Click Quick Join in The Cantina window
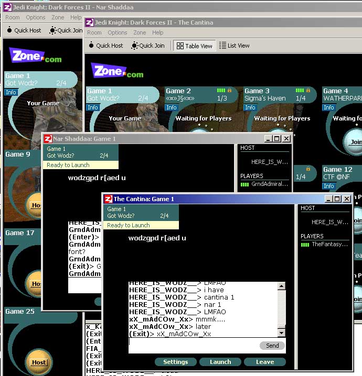Image resolution: width=362 pixels, height=376 pixels. pos(148,46)
